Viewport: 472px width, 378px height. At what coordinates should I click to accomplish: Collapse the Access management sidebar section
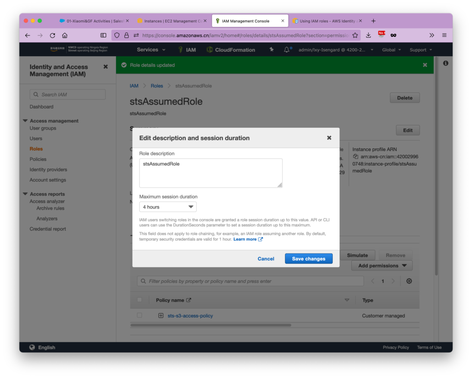click(x=25, y=121)
